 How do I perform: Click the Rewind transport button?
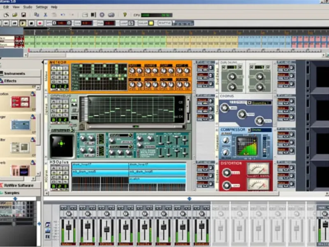coord(6,23)
